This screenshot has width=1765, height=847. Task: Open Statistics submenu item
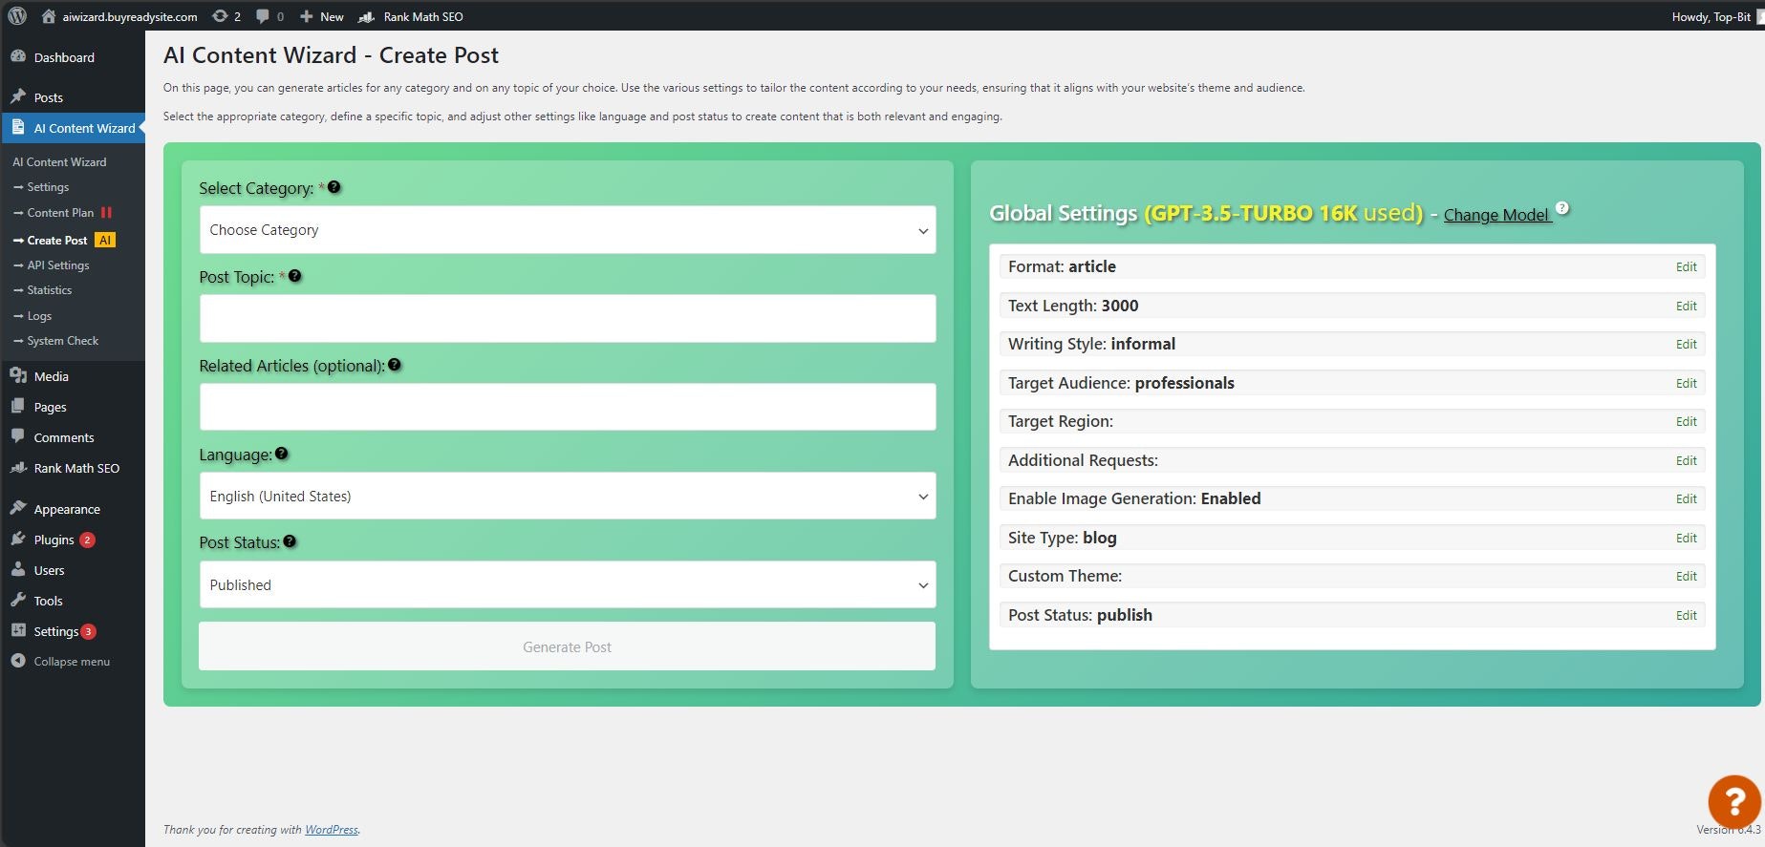click(x=50, y=290)
